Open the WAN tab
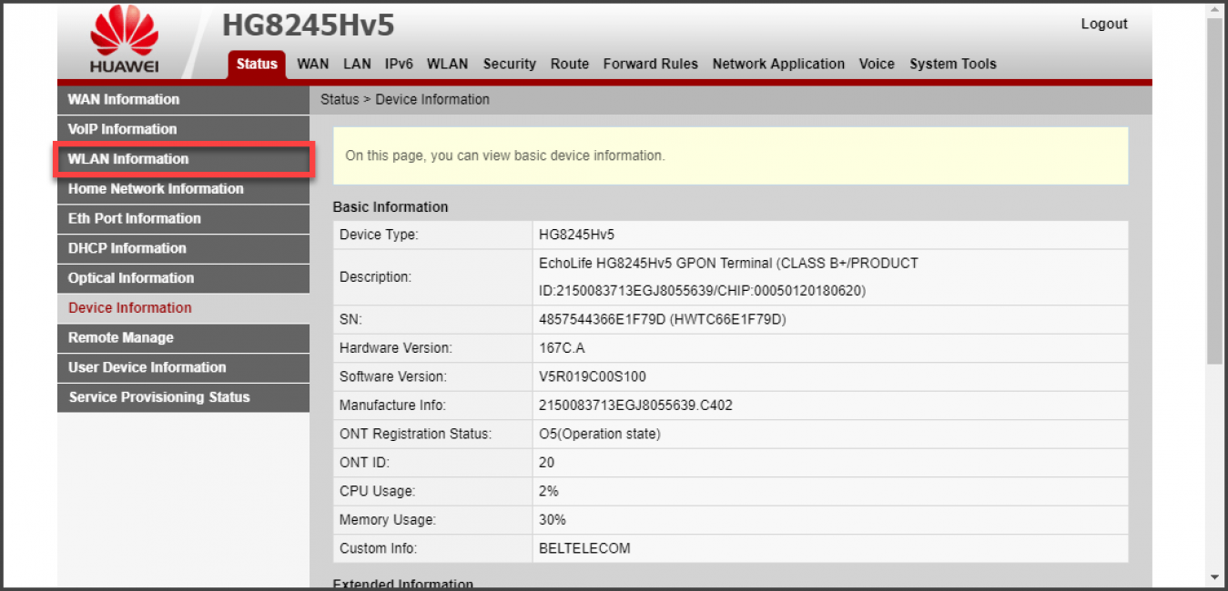Viewport: 1228px width, 591px height. click(x=313, y=64)
